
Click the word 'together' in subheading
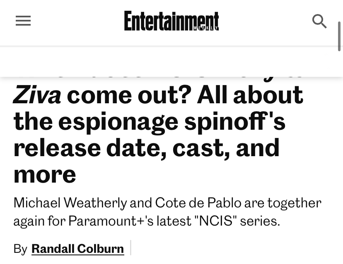[x=294, y=203]
